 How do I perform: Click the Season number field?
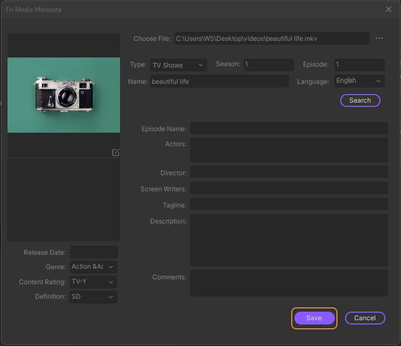click(x=268, y=65)
